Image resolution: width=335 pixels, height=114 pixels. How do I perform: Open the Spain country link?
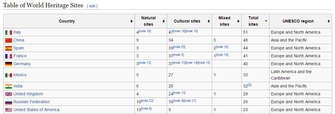19,48
